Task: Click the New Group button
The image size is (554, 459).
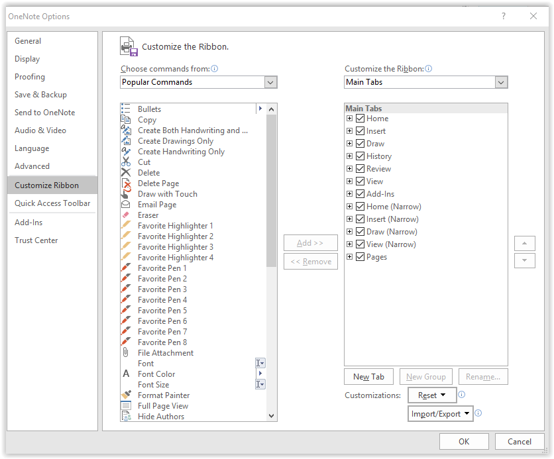Action: coord(425,377)
